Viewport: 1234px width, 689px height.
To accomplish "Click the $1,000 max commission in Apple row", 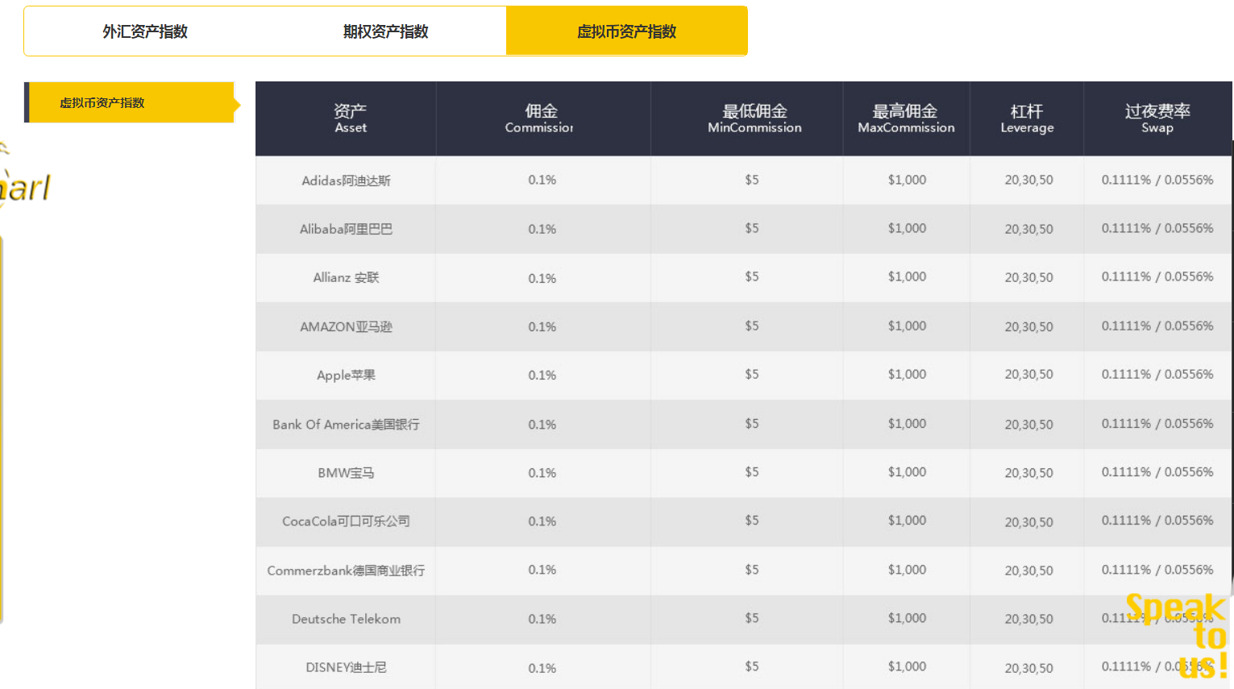I will (x=907, y=374).
